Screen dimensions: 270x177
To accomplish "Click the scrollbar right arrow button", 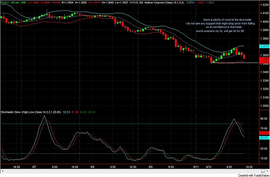I will pos(268,171).
